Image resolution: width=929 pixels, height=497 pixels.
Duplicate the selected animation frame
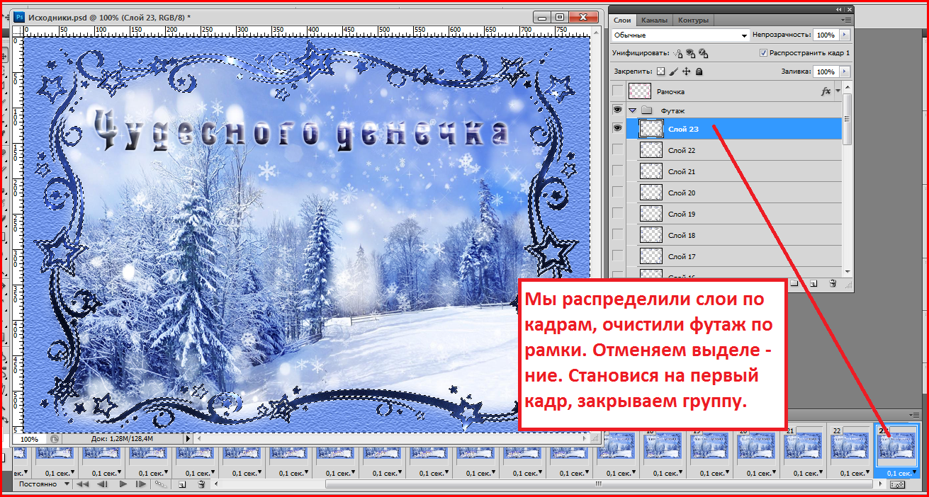[x=182, y=484]
